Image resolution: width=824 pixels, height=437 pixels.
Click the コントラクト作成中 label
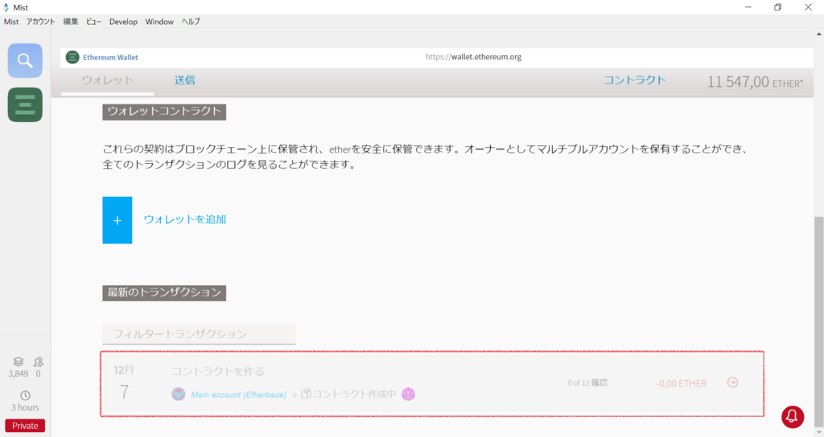pos(354,394)
